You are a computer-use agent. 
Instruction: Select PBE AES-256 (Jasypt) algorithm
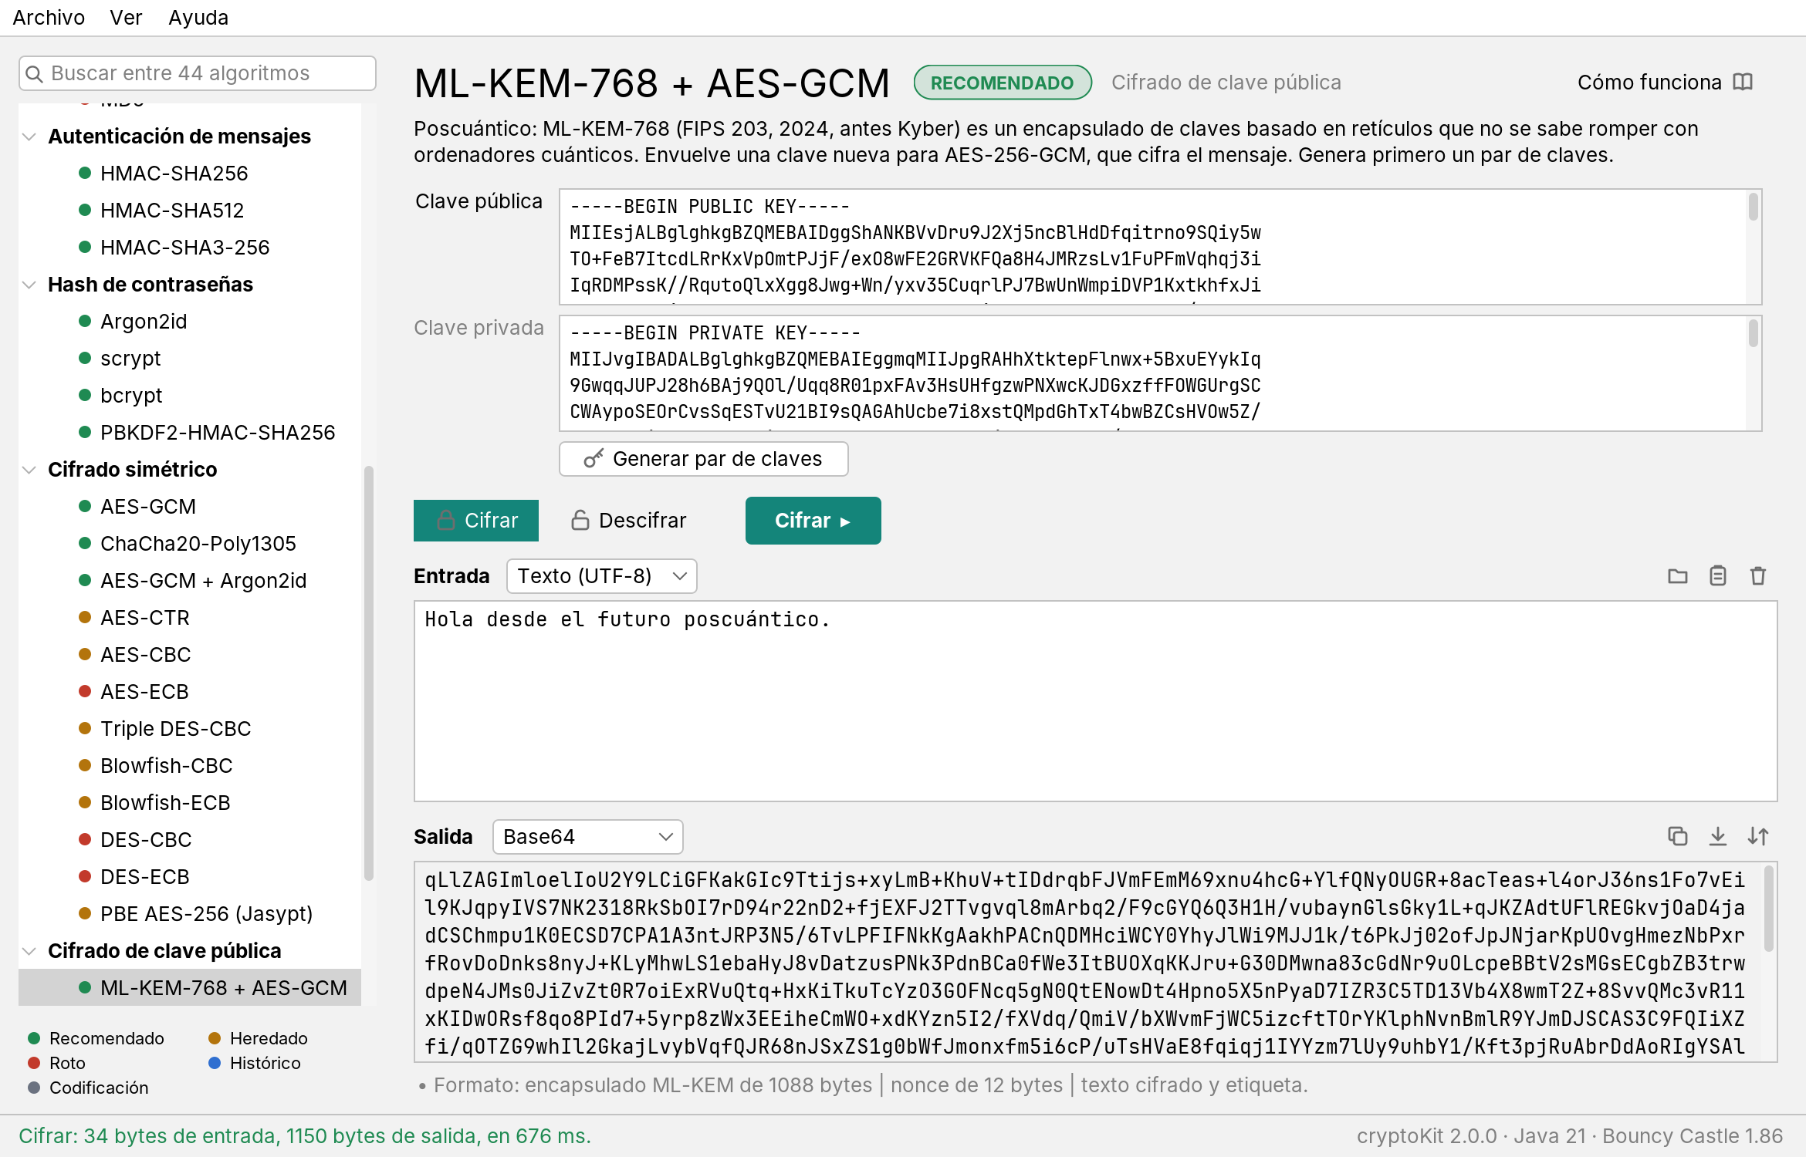click(x=190, y=914)
